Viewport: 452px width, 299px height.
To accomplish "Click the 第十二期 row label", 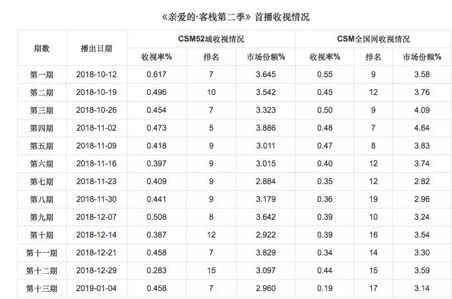I will click(42, 271).
